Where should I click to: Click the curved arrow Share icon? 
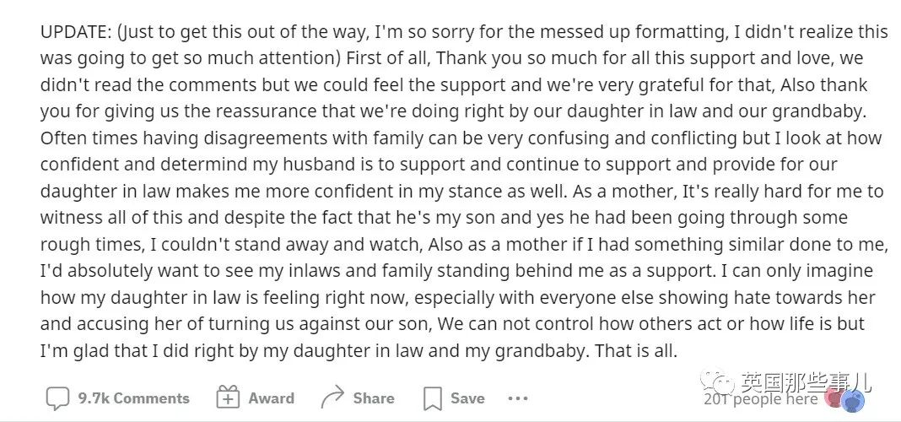click(x=332, y=398)
